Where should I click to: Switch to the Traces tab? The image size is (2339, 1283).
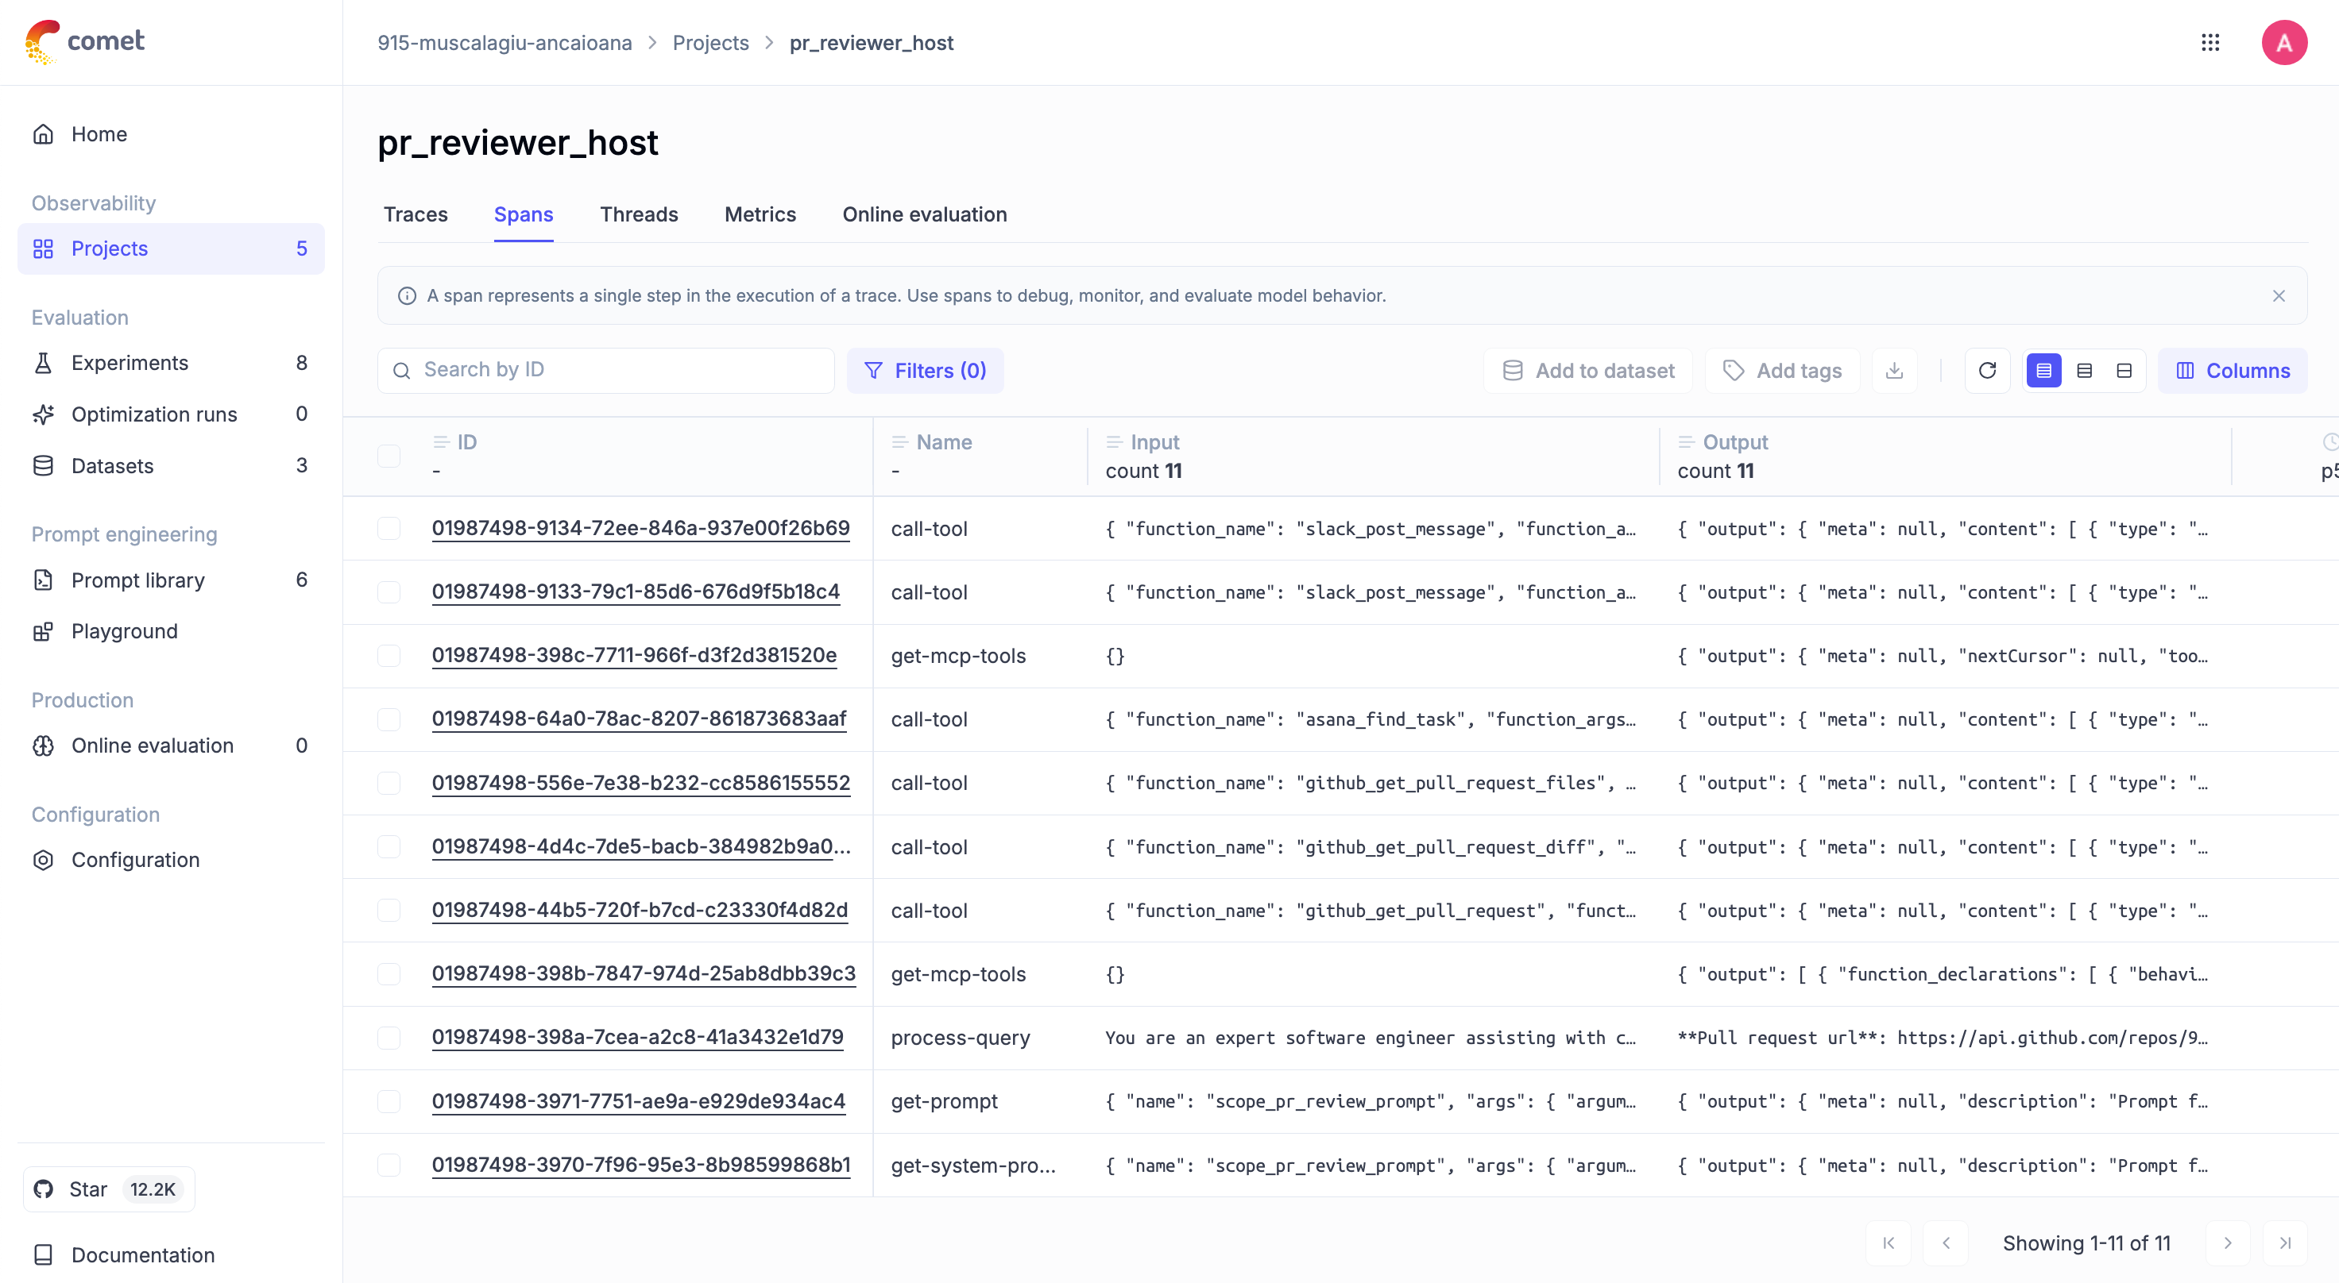coord(415,214)
